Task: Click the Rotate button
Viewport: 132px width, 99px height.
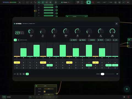Action: 100,40
